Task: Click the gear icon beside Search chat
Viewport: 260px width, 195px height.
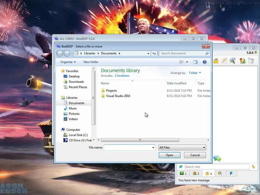Action: tap(181, 167)
